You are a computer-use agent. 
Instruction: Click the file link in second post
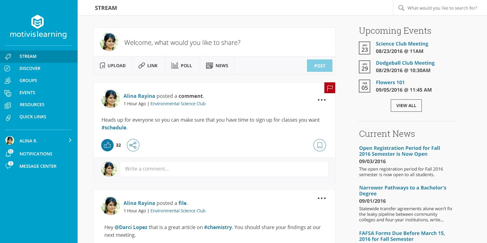183,203
